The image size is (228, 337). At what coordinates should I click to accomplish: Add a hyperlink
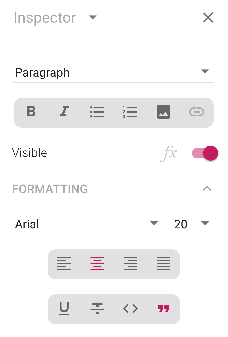pyautogui.click(x=197, y=112)
